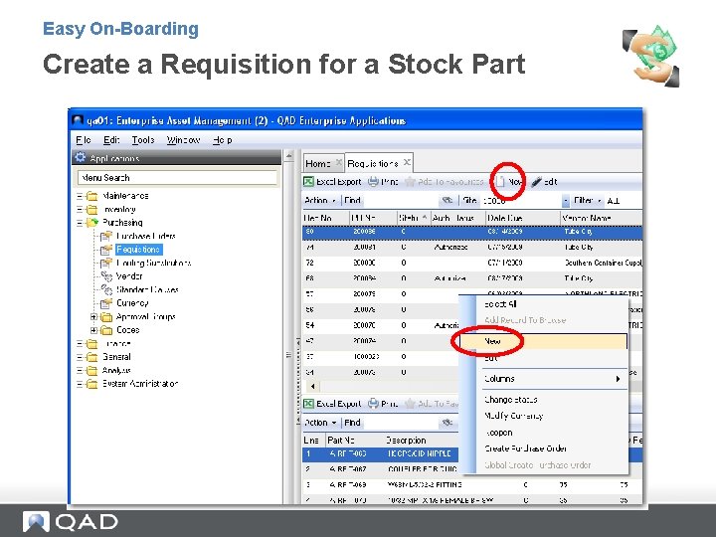Click the Codes folder icon

[x=106, y=330]
